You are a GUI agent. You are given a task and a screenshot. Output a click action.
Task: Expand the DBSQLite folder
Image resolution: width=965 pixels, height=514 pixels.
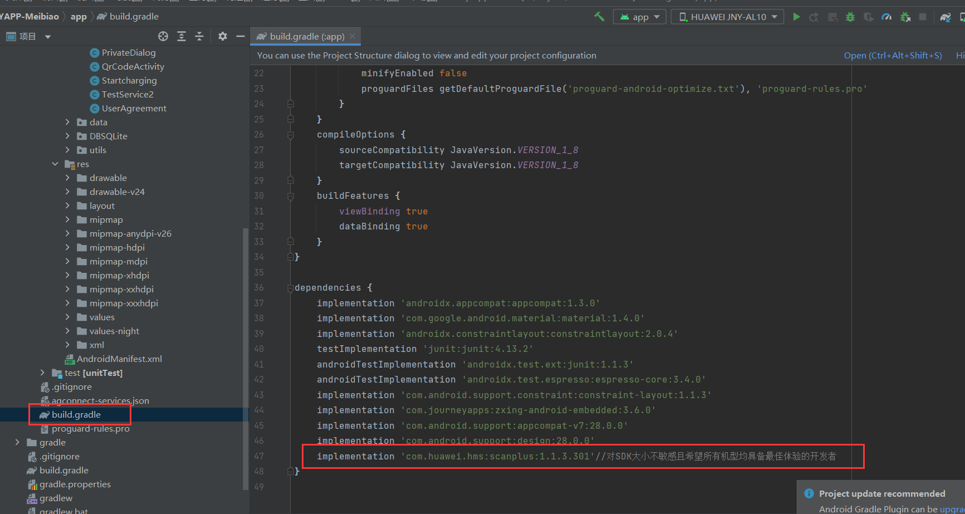[67, 136]
